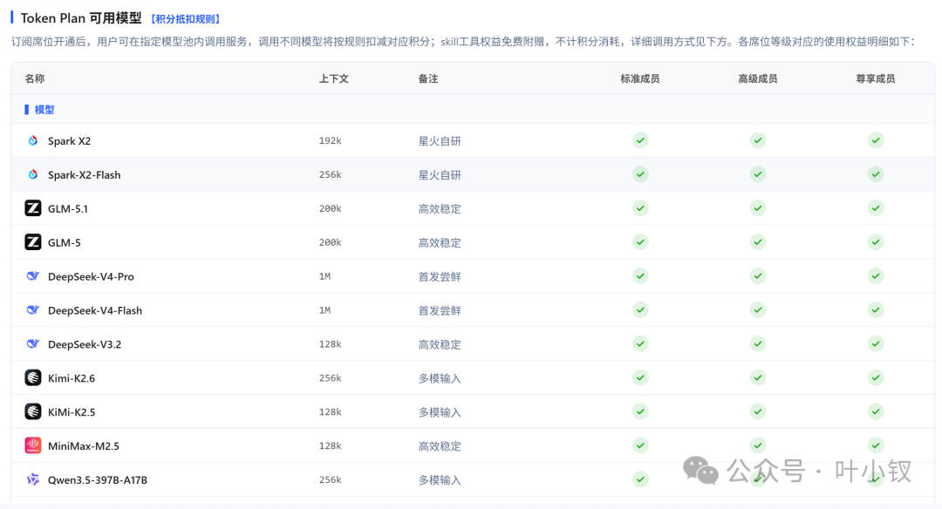Click the DeepSeek-V3.2 whale logo
Screen dimensions: 942x509
[33, 344]
